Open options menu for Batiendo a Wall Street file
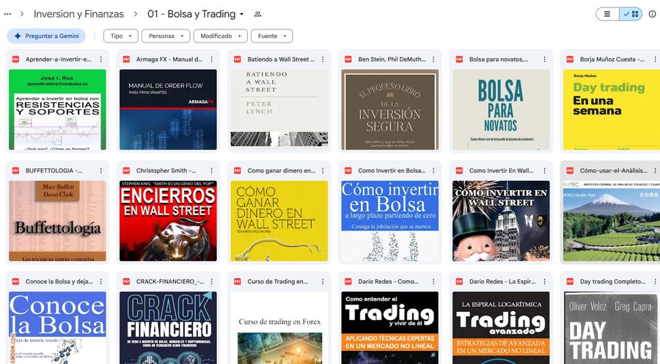Screen dimensions: 660x364 click(323, 59)
